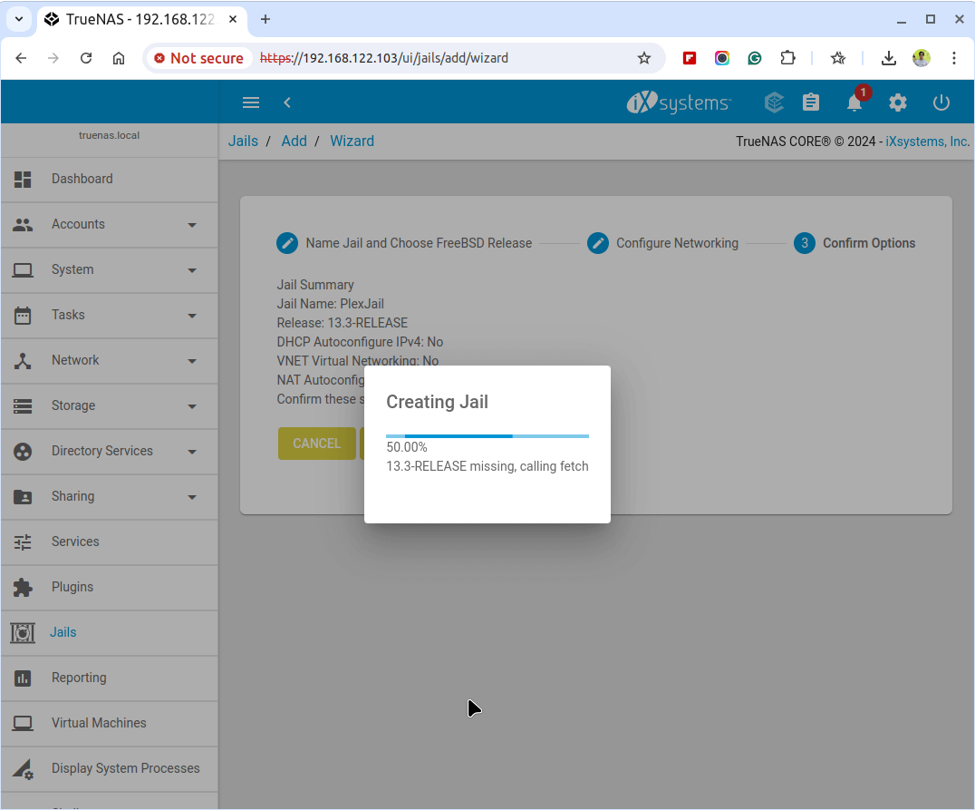Click the CANCEL button in wizard
Screen dimensions: 975x810
317,444
